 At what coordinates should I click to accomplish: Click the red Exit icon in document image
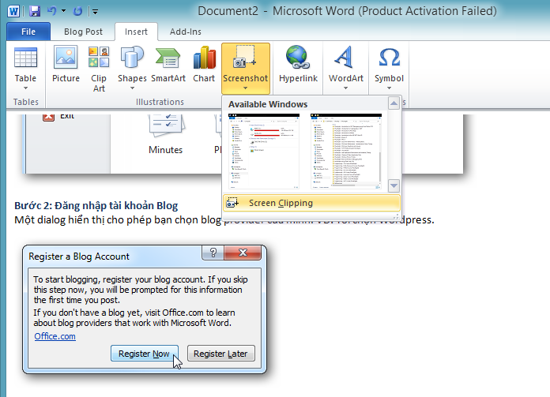(x=48, y=117)
